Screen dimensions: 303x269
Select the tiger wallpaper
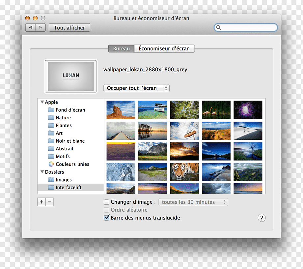[x=184, y=172]
